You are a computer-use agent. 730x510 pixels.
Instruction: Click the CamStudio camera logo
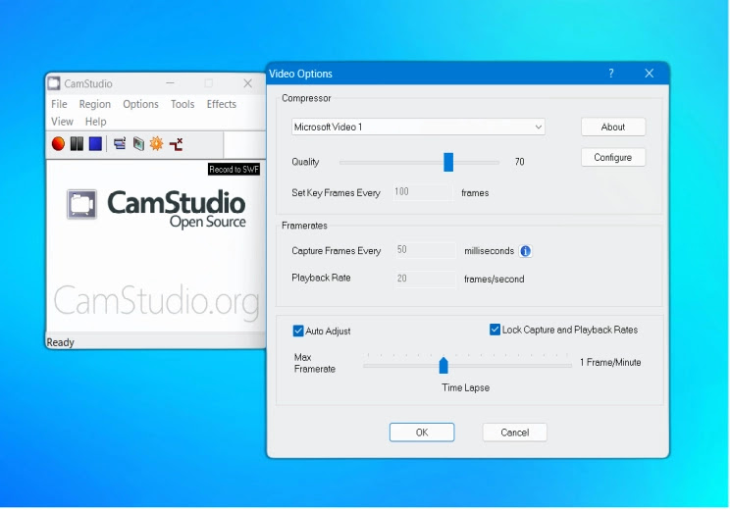tap(82, 204)
